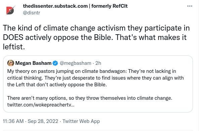Click the blue verified badge

tap(55, 63)
